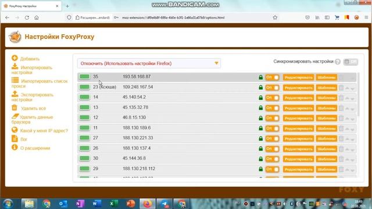Image resolution: width=372 pixels, height=209 pixels.
Task: Open PowerPoint from the taskbar
Action: click(130, 204)
